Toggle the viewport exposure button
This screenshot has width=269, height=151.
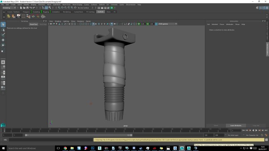tap(139, 24)
